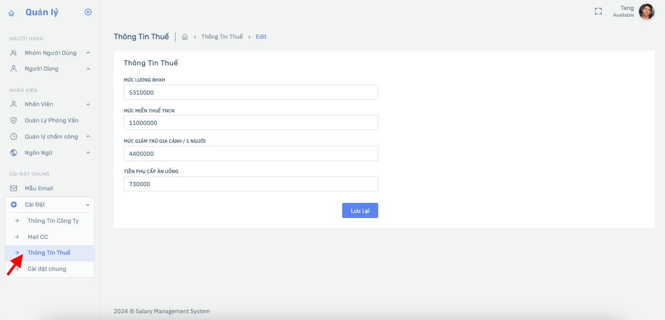The width and height of the screenshot is (665, 320).
Task: Collapse the Cài Đặt menu chevron
Action: pyautogui.click(x=88, y=205)
